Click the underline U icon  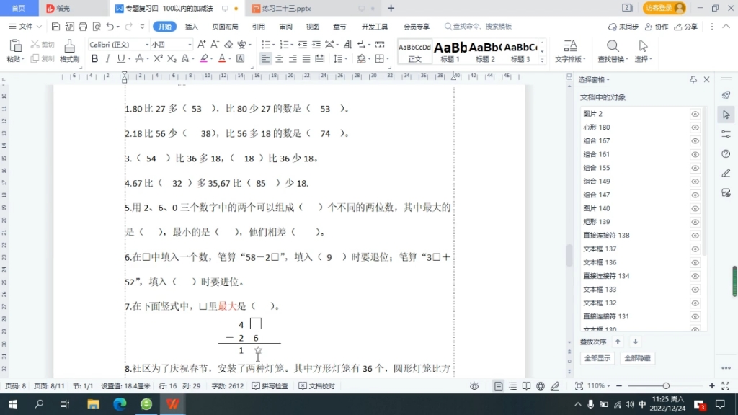coord(120,58)
